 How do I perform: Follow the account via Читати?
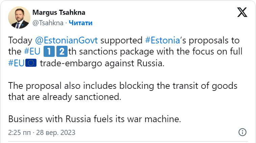[80, 23]
